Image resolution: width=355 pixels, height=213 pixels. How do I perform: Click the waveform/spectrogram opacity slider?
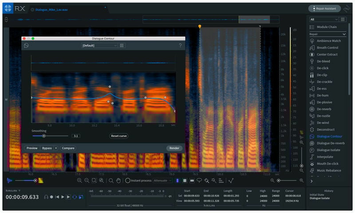pos(35,181)
